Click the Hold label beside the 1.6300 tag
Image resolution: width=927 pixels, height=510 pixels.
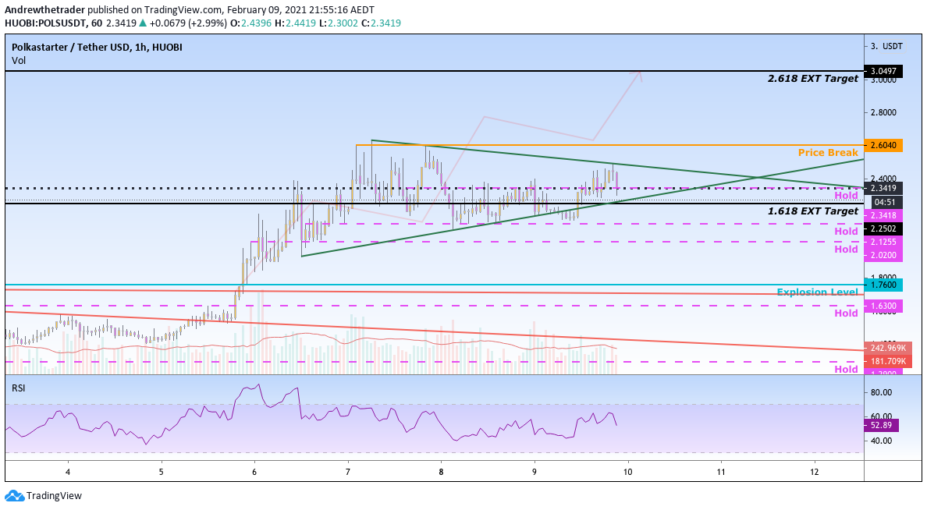[846, 313]
